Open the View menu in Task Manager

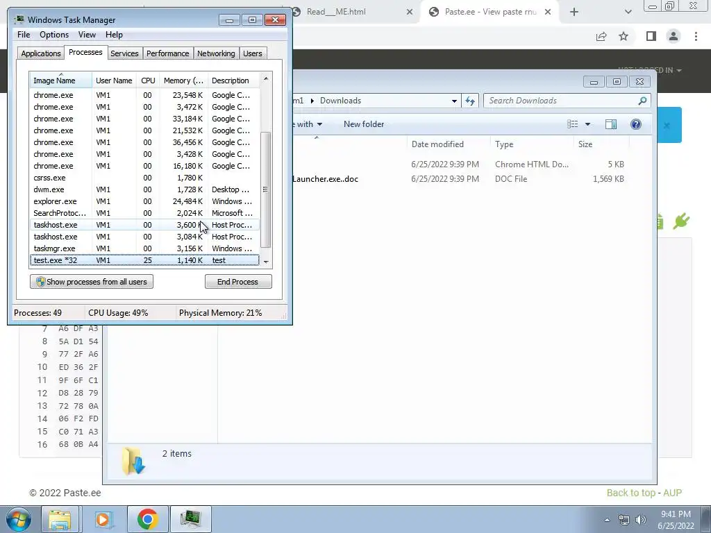[x=87, y=35]
